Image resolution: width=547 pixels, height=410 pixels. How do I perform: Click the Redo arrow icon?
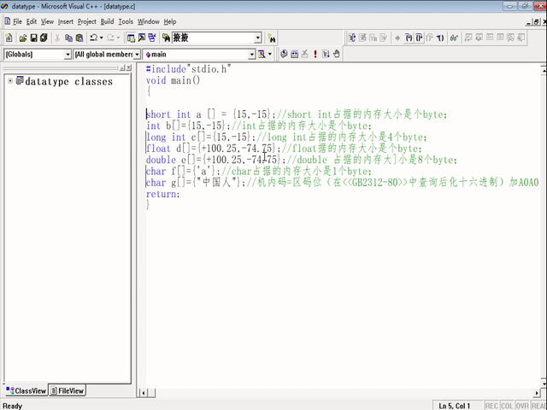pos(110,38)
